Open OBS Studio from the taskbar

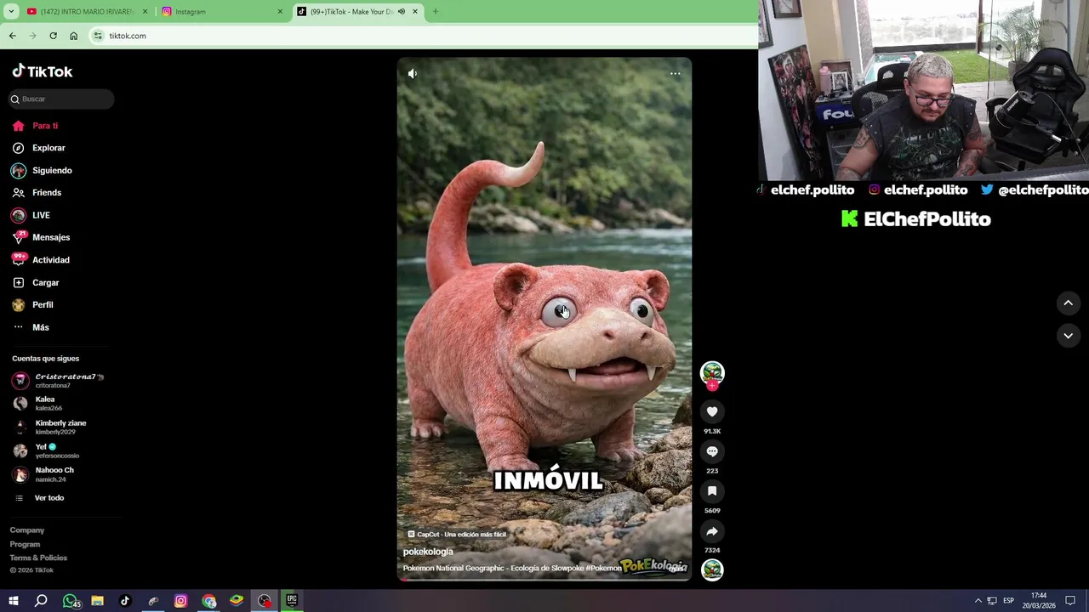(x=265, y=601)
